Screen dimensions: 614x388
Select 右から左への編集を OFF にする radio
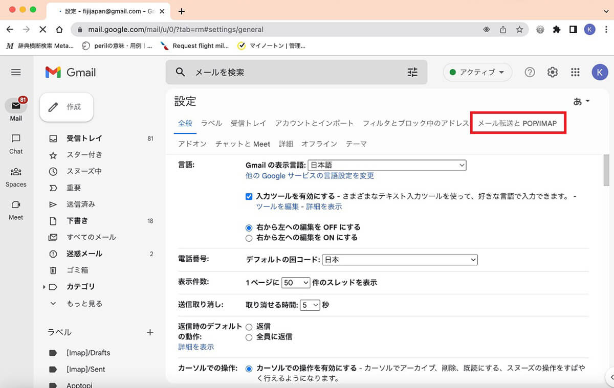[249, 227]
